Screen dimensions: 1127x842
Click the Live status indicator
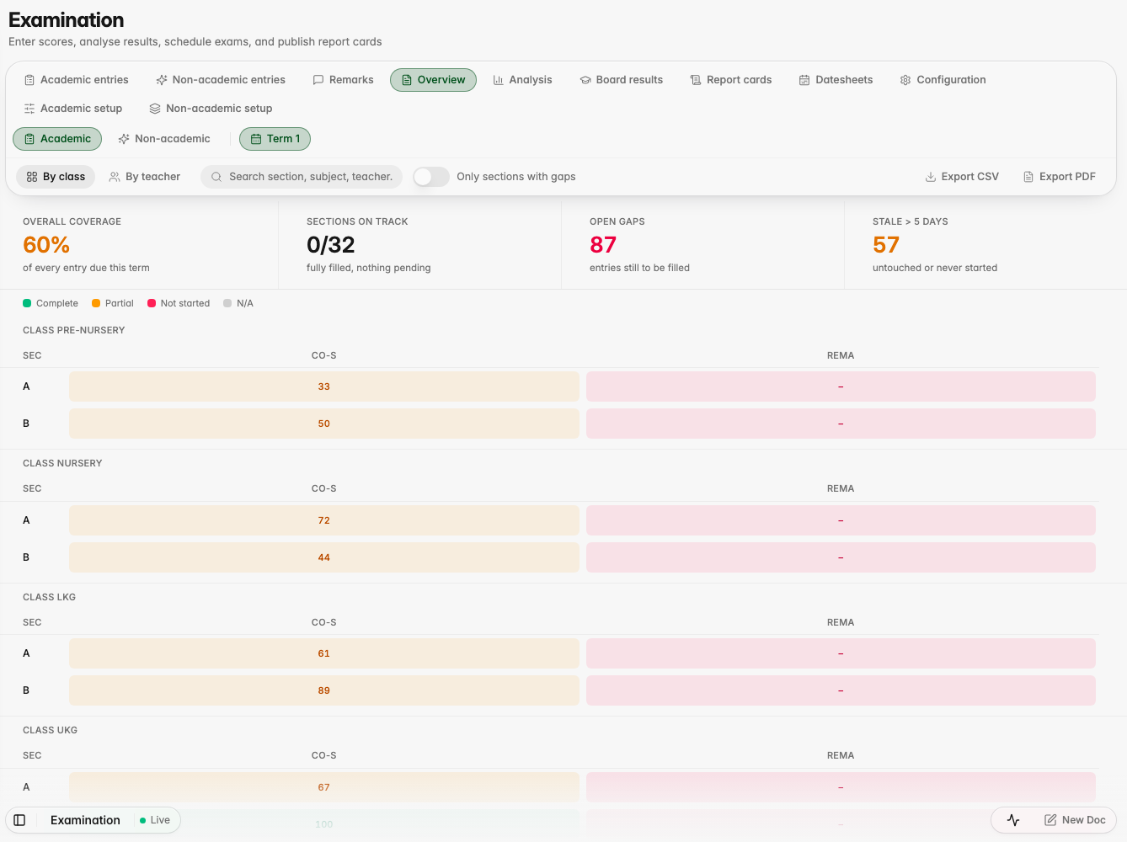coord(155,820)
